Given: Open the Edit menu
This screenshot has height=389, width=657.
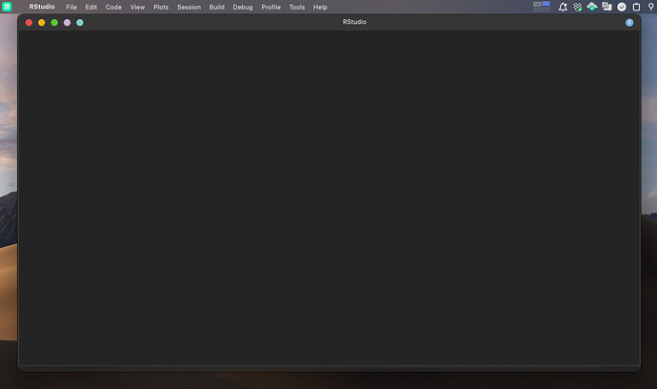Looking at the screenshot, I should click(90, 7).
